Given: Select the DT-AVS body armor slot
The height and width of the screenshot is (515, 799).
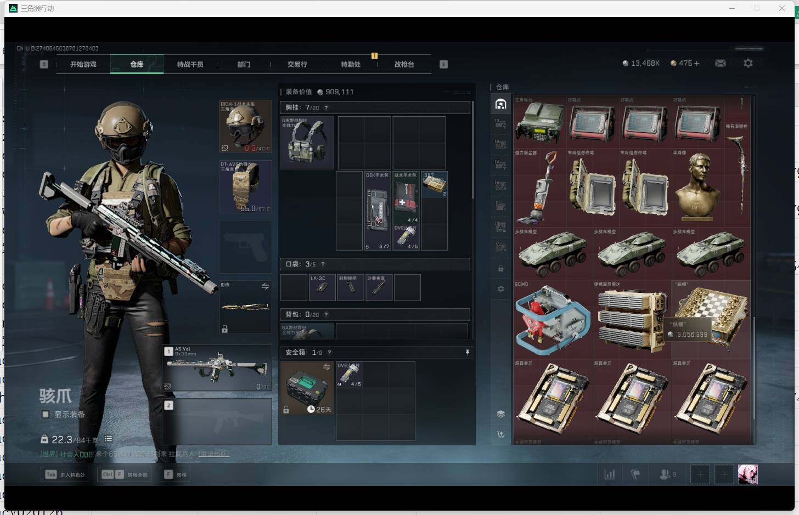Looking at the screenshot, I should (245, 186).
